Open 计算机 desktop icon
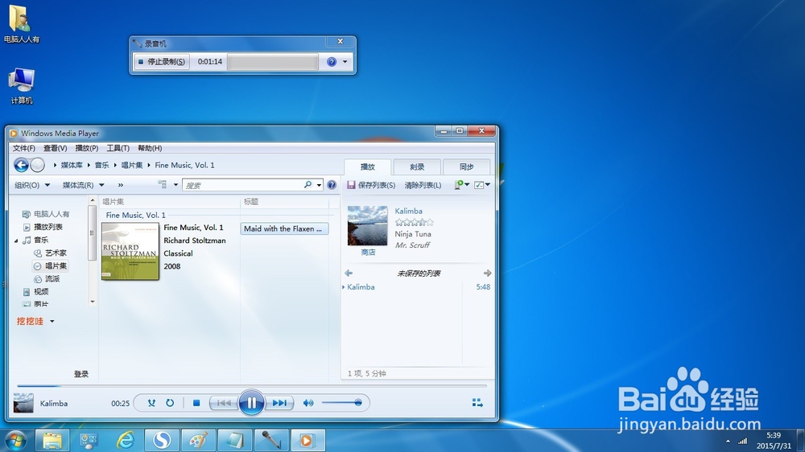The width and height of the screenshot is (805, 452). [22, 86]
